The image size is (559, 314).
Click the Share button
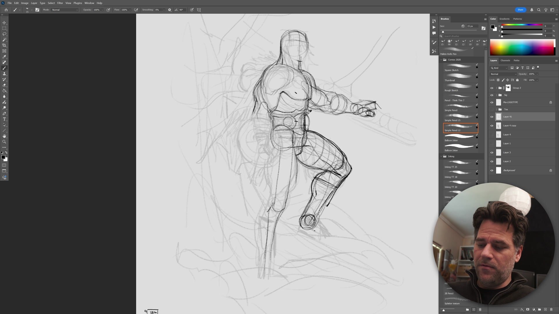520,10
